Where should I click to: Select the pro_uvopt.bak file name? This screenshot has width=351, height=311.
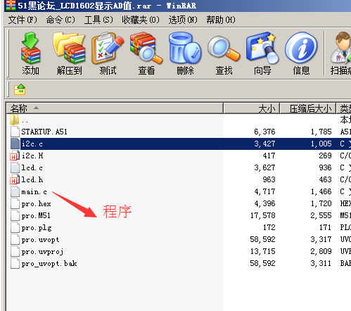49,264
